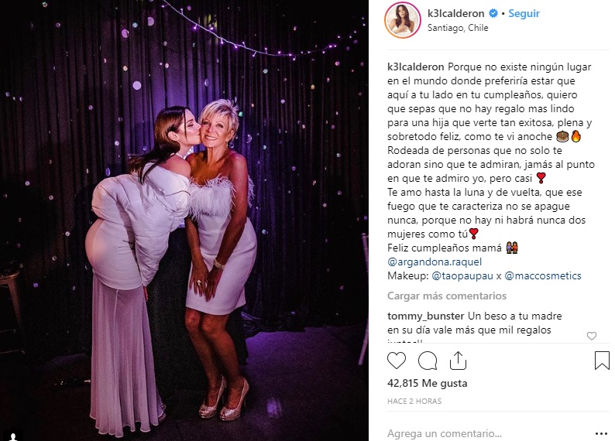Screen dimensions: 615x441
Task: Open tommy_bunster's profile from the comment
Action: [425, 316]
